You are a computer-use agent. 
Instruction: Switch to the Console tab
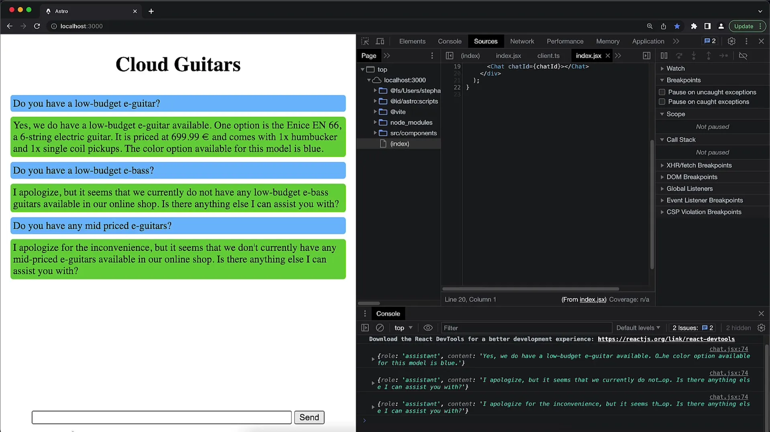(449, 41)
